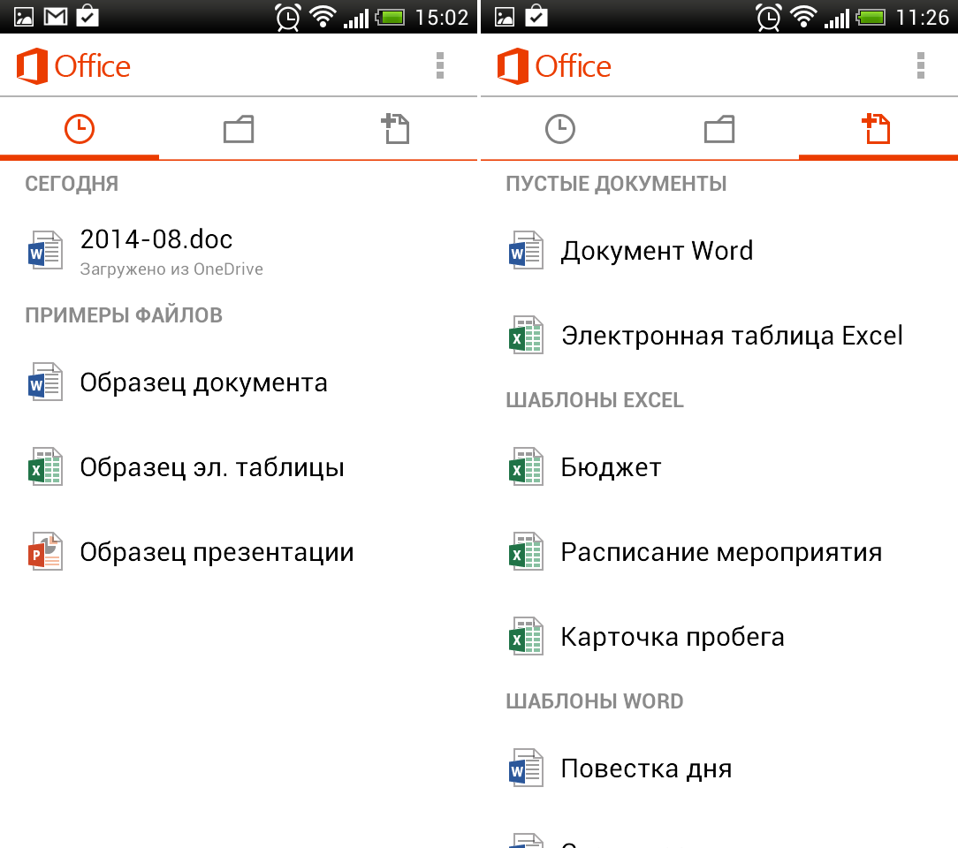958x848 pixels.
Task: Choose Повестка дня Word template
Action: (x=719, y=769)
